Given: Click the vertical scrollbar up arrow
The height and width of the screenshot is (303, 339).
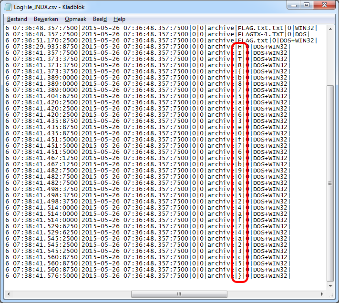Looking at the screenshot, I should pyautogui.click(x=331, y=30).
